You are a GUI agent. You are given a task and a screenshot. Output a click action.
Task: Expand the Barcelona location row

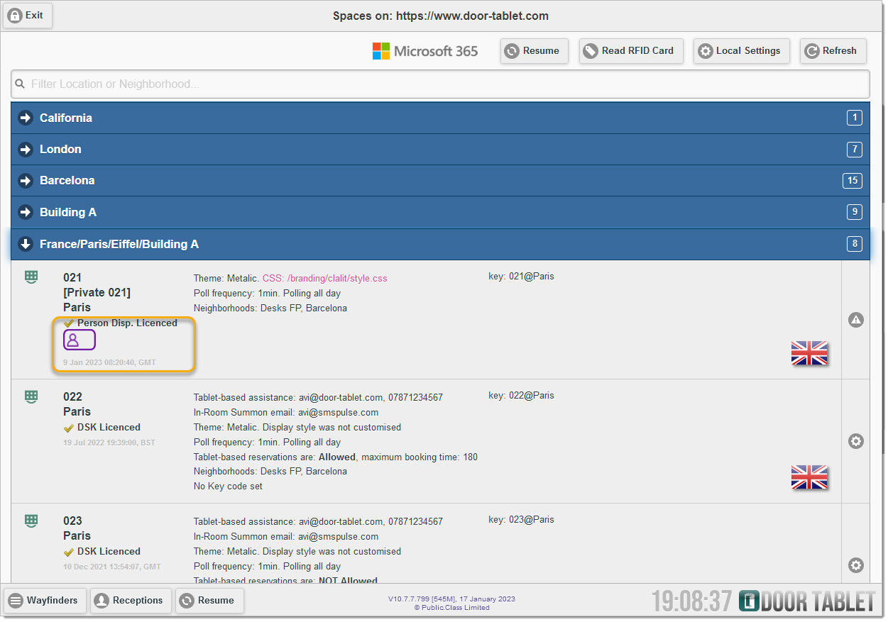pos(67,180)
